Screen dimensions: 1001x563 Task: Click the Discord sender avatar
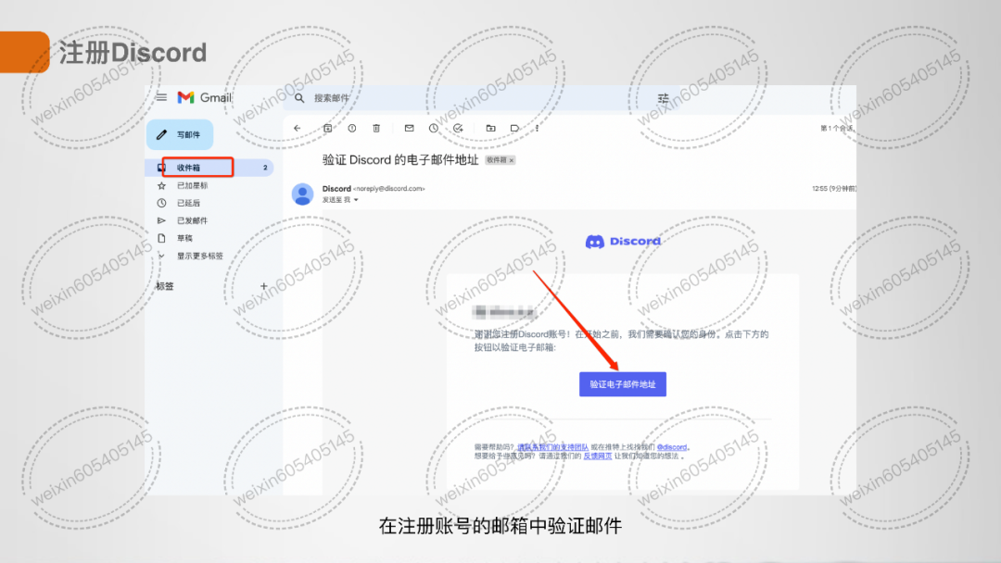[x=302, y=194]
